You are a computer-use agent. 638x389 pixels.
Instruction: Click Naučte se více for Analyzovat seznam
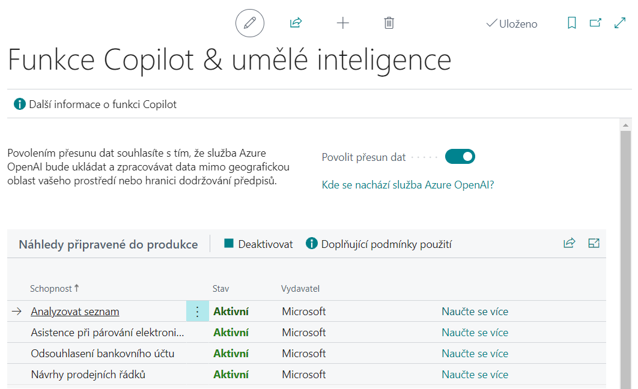[475, 312]
